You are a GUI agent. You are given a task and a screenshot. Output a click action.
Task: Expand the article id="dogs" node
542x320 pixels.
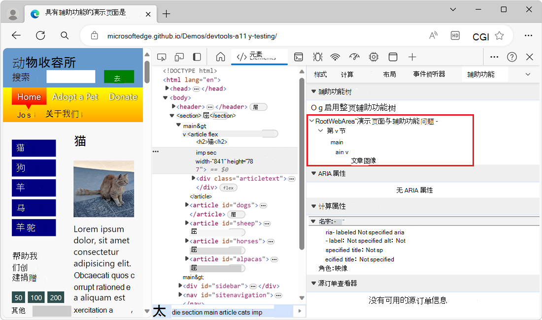(x=187, y=205)
